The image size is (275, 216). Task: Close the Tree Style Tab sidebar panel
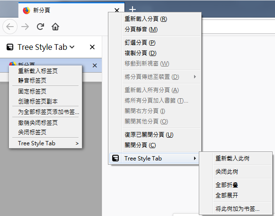click(x=92, y=47)
